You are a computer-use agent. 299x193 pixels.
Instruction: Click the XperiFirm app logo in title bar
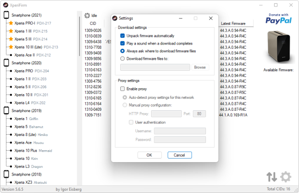[6, 5]
